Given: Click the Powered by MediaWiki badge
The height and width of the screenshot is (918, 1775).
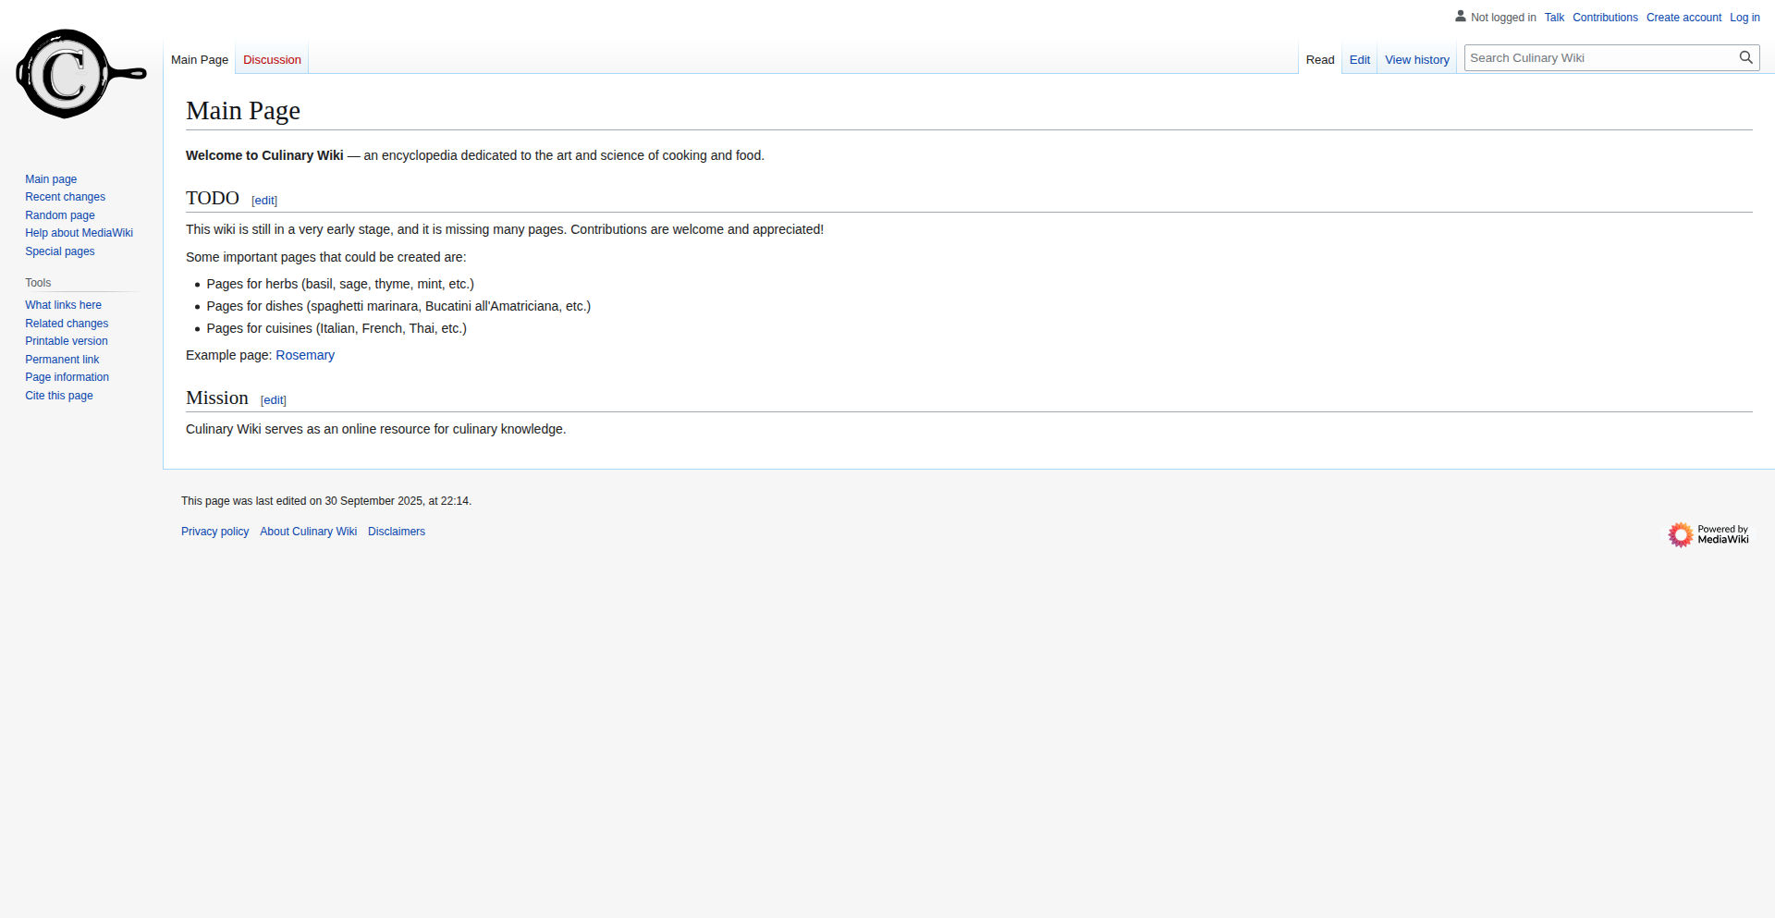Looking at the screenshot, I should pyautogui.click(x=1708, y=534).
